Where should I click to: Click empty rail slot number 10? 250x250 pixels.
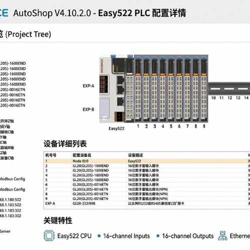click(x=213, y=97)
